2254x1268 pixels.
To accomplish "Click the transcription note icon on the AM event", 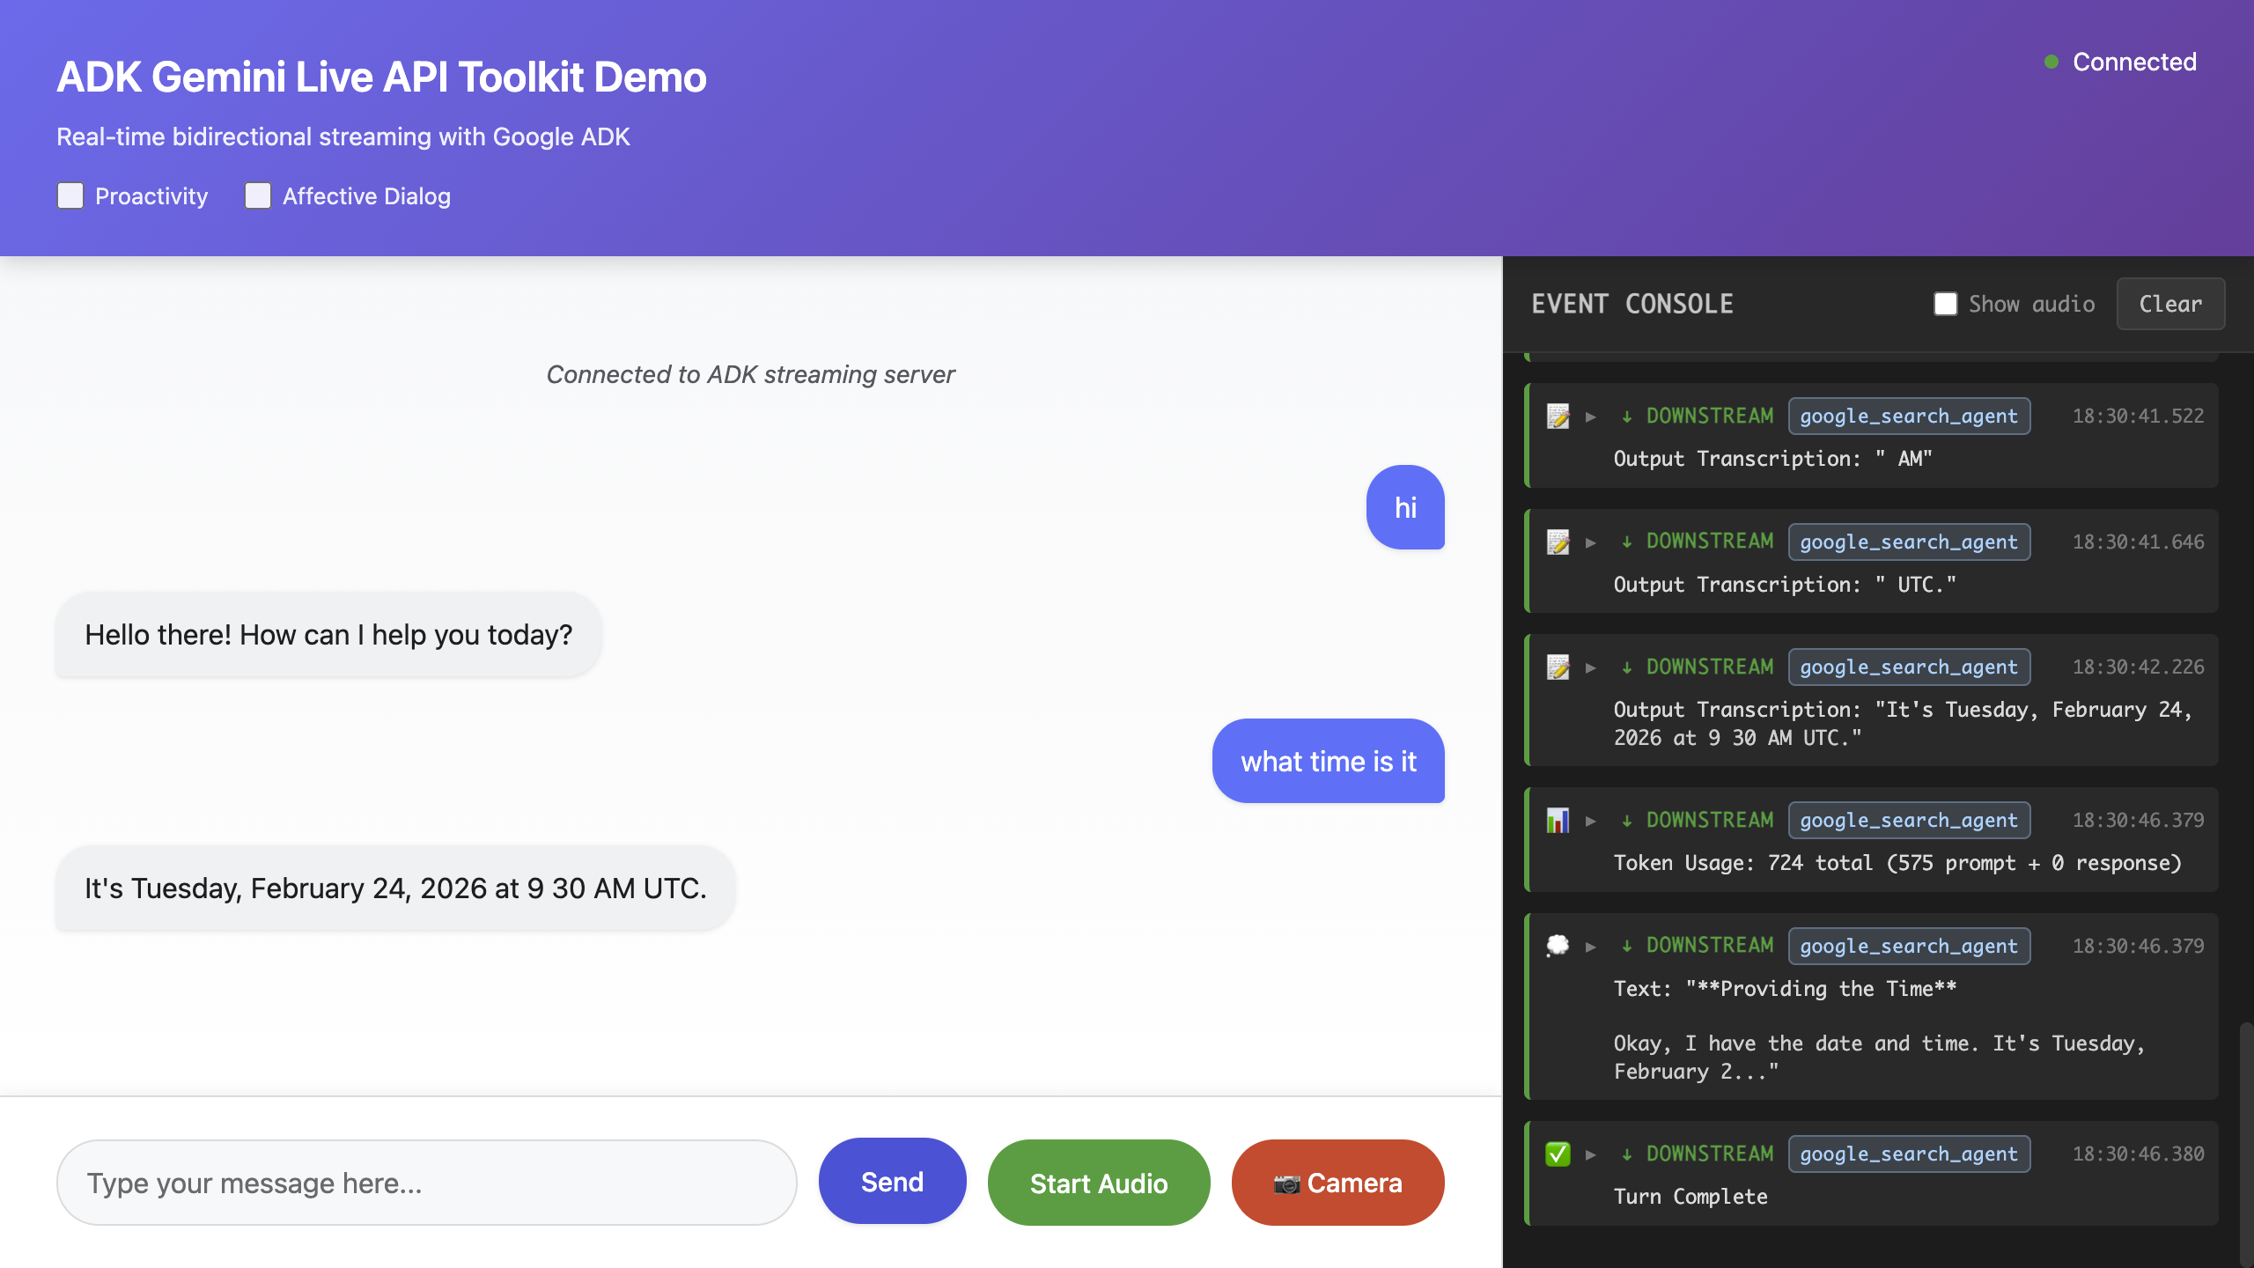I will pyautogui.click(x=1558, y=416).
